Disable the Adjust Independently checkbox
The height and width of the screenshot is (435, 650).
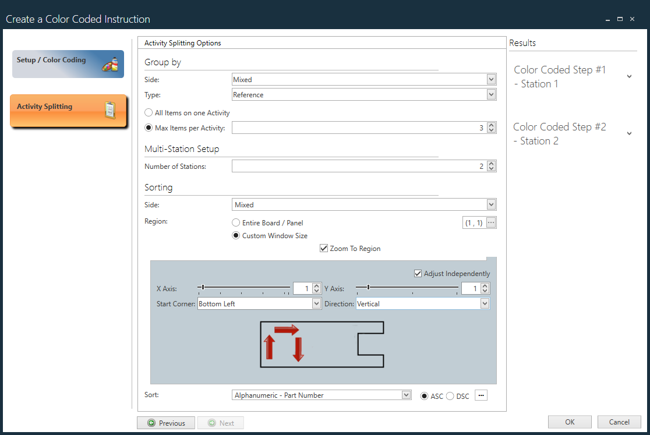(x=418, y=274)
